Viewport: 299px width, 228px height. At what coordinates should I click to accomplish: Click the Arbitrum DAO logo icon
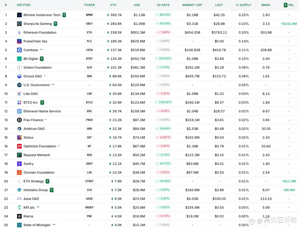19,129
